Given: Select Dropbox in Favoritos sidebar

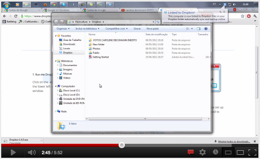Looking at the screenshot, I should coord(68,52).
